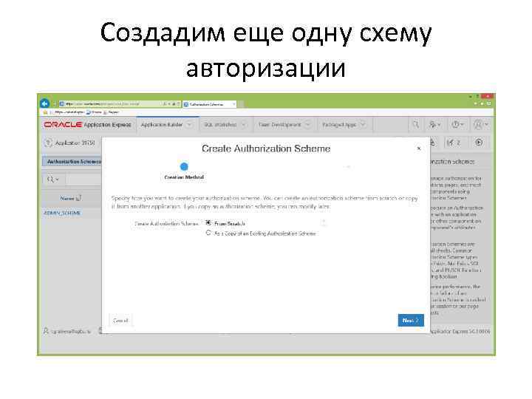The width and height of the screenshot is (532, 399).
Task: Click the Next button in the dialog
Action: pos(411,320)
